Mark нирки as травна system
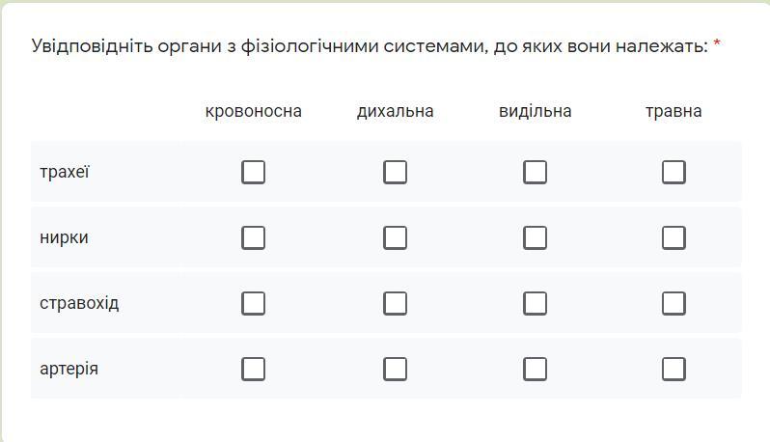This screenshot has height=442, width=770. tap(674, 237)
